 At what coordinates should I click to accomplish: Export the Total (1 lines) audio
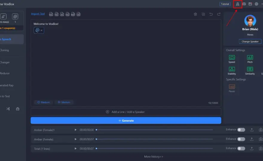(252, 148)
